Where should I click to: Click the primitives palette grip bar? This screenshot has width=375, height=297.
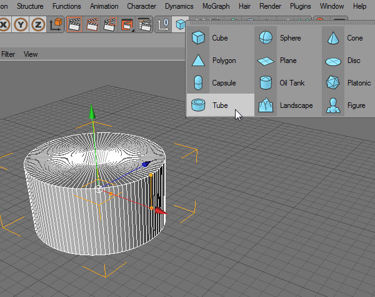click(280, 22)
